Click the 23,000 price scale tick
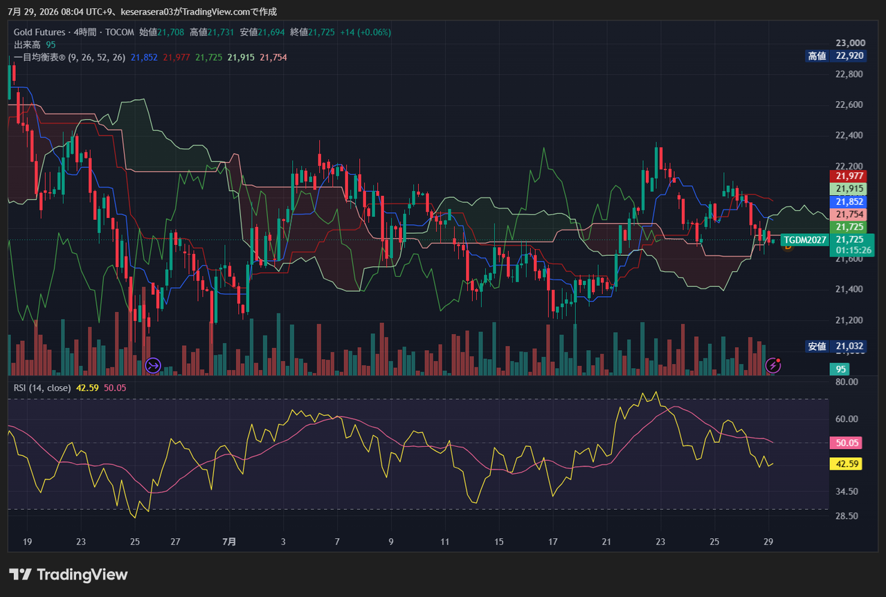This screenshot has height=597, width=886. pyautogui.click(x=851, y=43)
